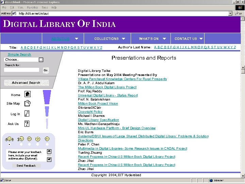Image resolution: width=245 pixels, height=184 pixels.
Task: Open the Digital Library Specification link
Action: click(x=98, y=120)
